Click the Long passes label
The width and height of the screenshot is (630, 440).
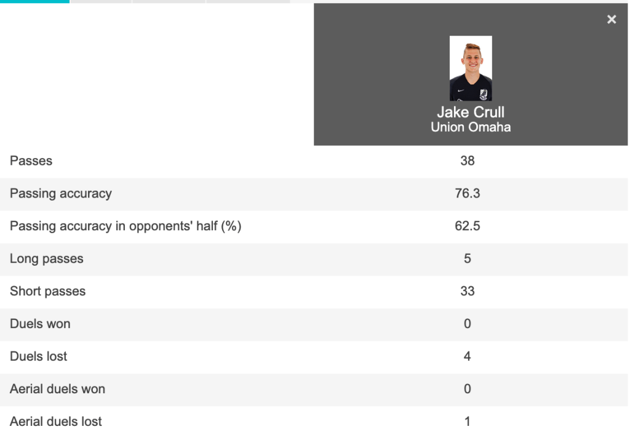(47, 259)
